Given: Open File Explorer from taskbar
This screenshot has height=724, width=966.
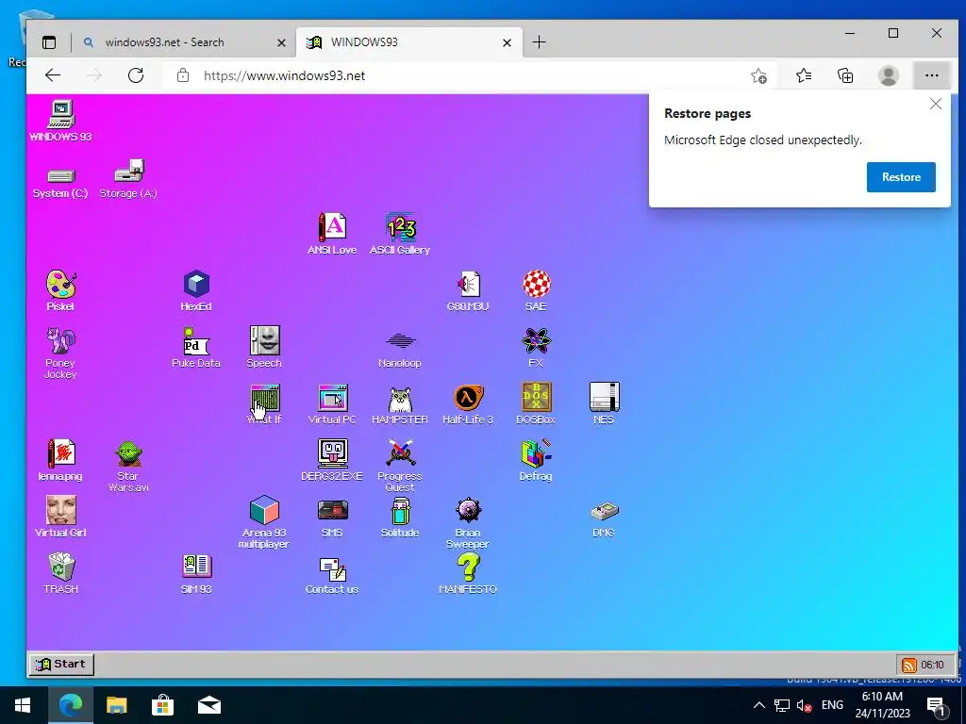Looking at the screenshot, I should tap(116, 705).
